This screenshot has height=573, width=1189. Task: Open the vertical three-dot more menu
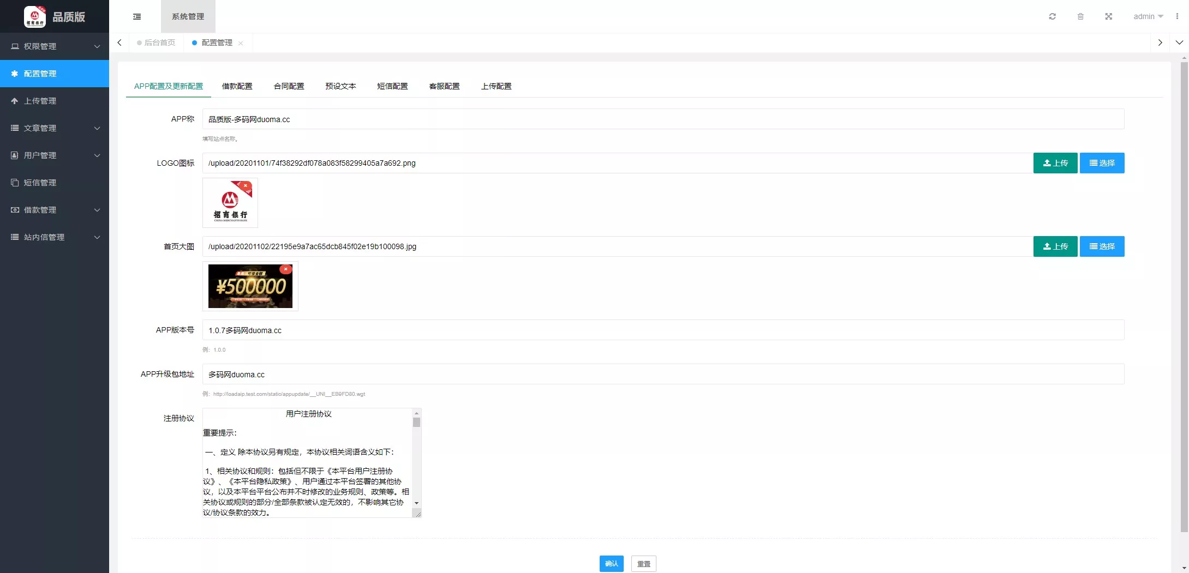(x=1177, y=16)
